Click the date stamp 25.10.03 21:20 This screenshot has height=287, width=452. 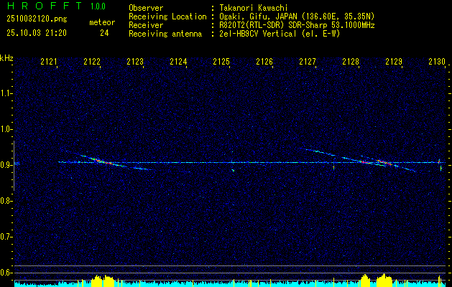(37, 33)
